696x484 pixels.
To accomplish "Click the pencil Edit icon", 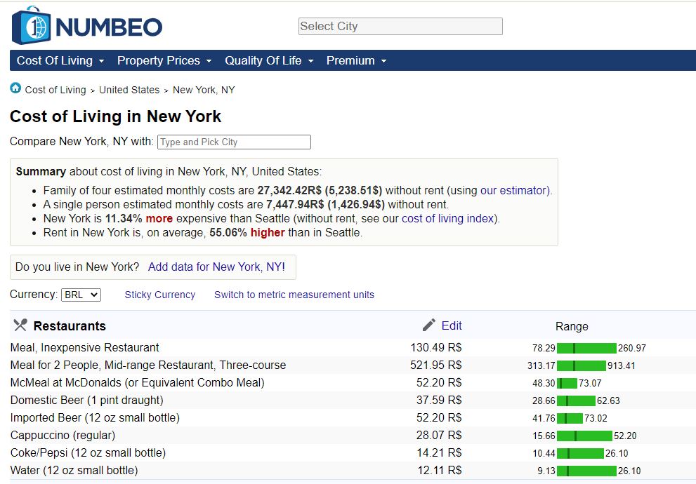I will click(x=429, y=325).
